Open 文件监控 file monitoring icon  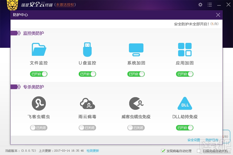(x=39, y=49)
